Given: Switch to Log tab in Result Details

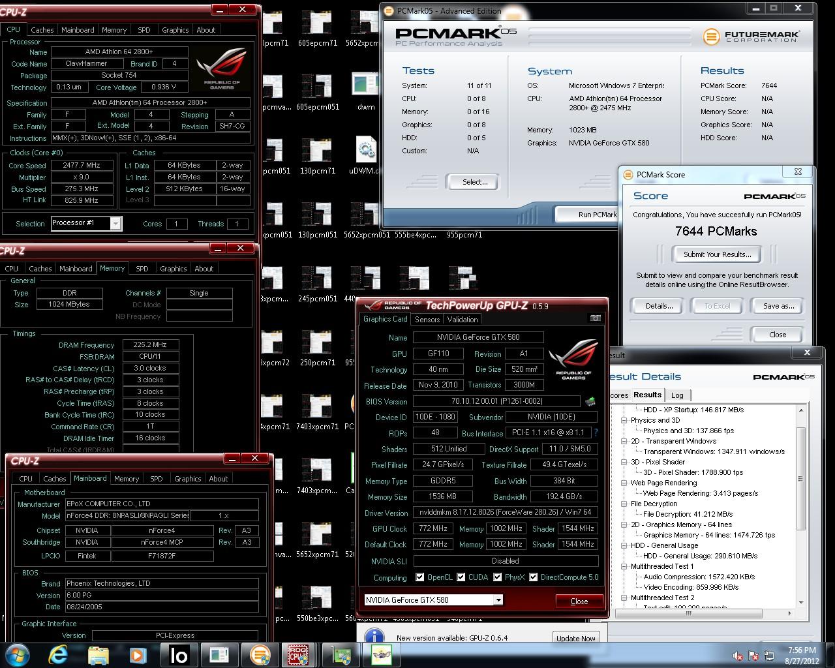Looking at the screenshot, I should coord(677,395).
